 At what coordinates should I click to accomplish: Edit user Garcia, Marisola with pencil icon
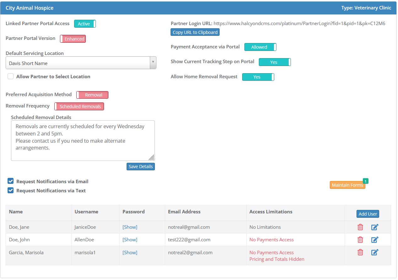click(374, 252)
